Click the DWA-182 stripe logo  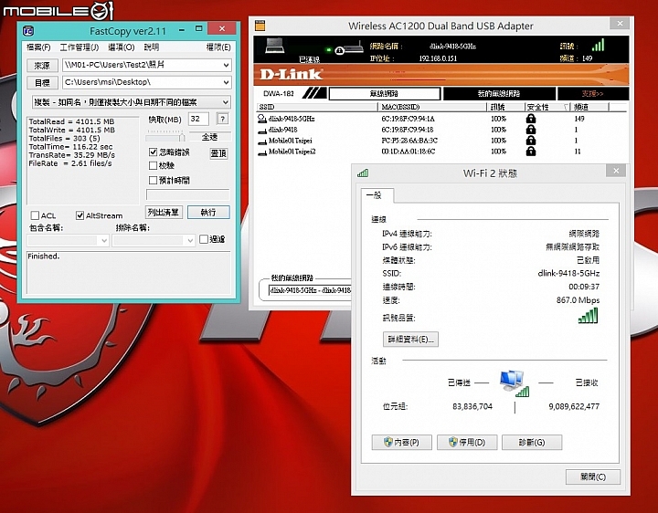point(314,93)
